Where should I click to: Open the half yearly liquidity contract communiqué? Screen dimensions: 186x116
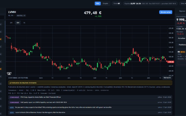tap(90, 102)
